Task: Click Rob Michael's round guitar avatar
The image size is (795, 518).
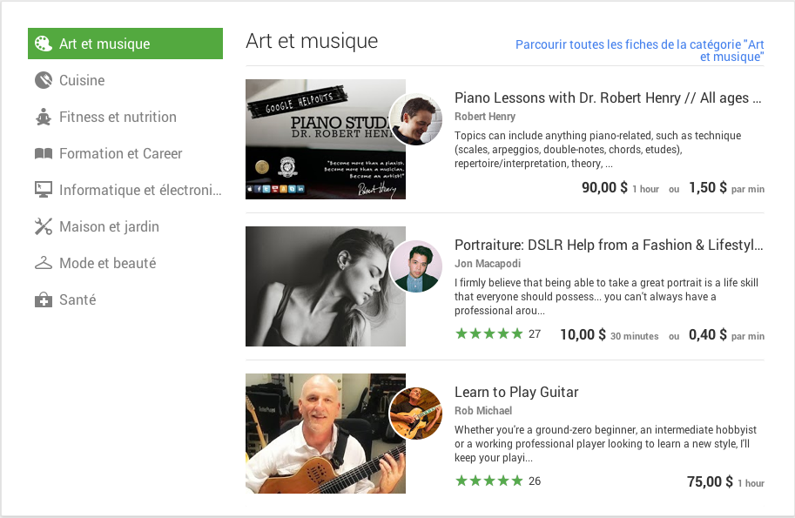Action: [415, 414]
